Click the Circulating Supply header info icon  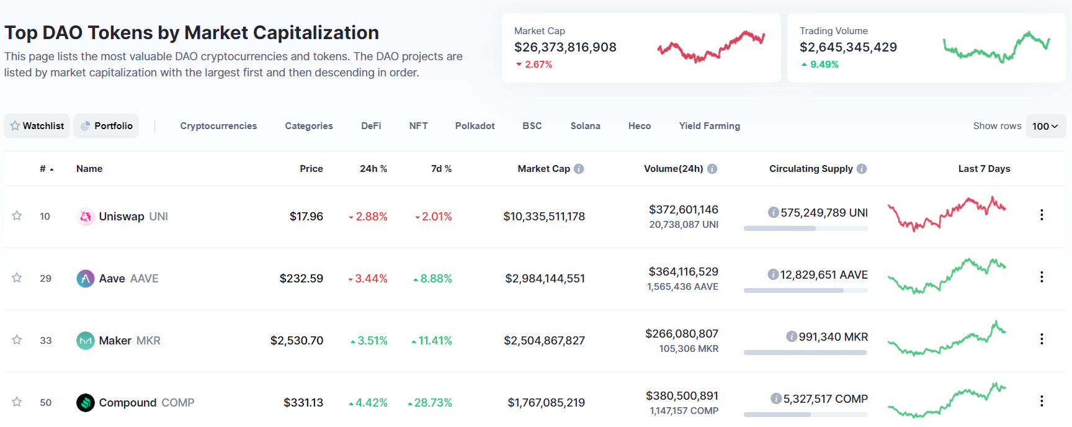[x=862, y=169]
